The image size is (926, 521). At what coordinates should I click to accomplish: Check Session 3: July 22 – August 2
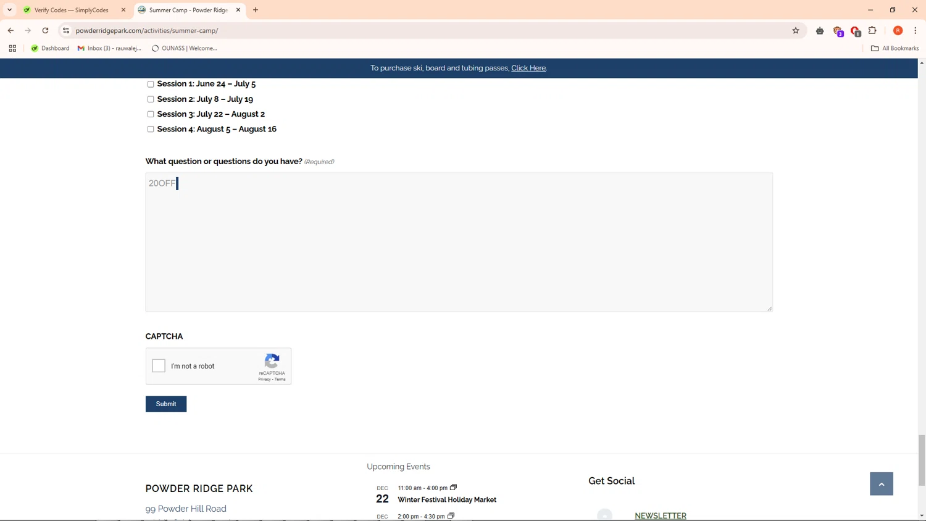(151, 114)
